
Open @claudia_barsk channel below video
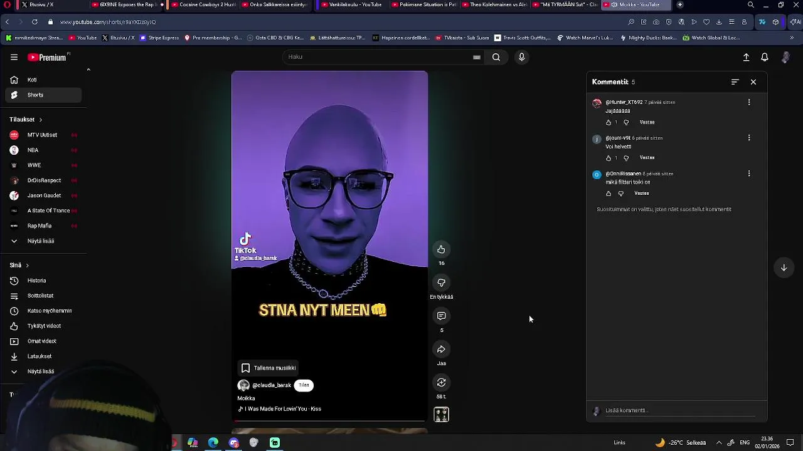coord(272,385)
